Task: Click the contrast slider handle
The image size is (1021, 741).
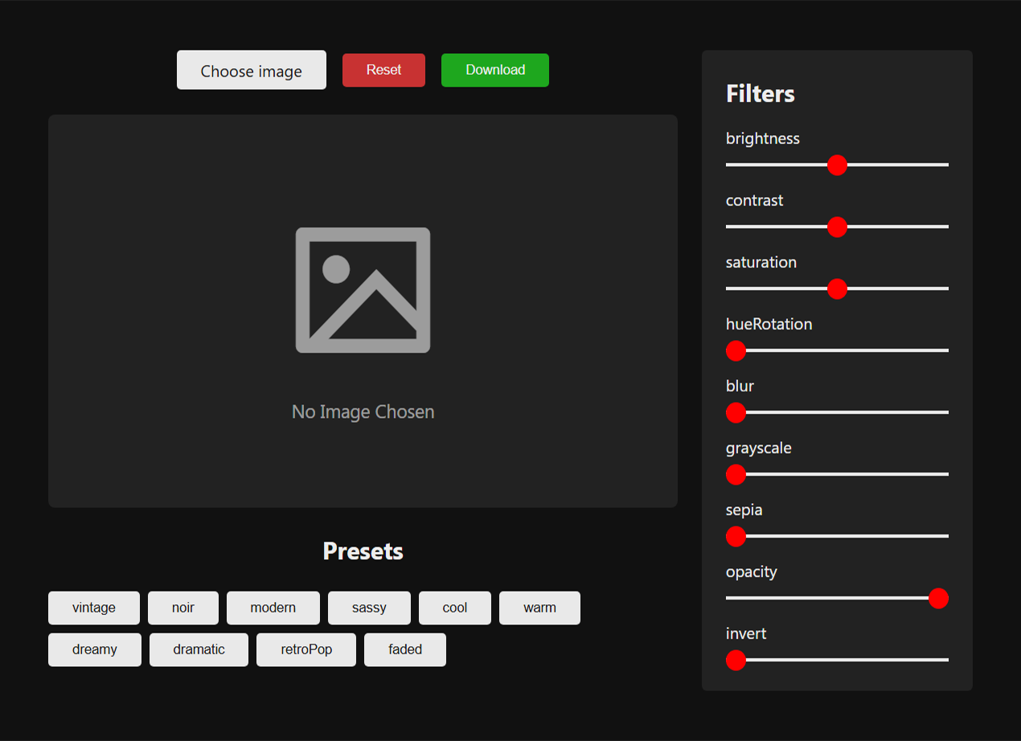Action: point(837,227)
